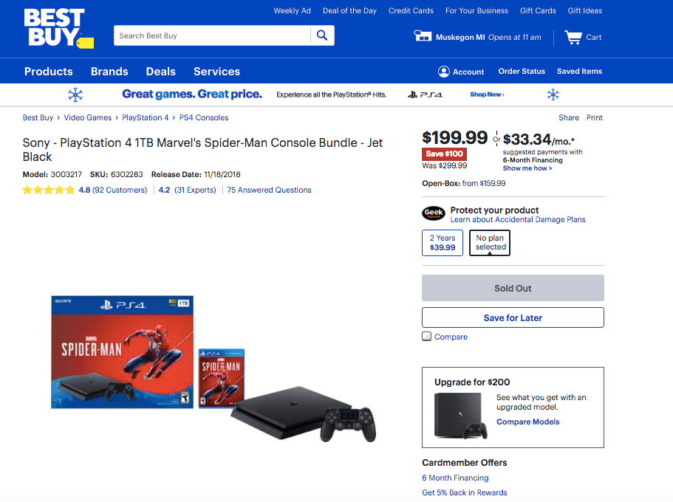Open the Services menu item
673x502 pixels.
pyautogui.click(x=216, y=72)
